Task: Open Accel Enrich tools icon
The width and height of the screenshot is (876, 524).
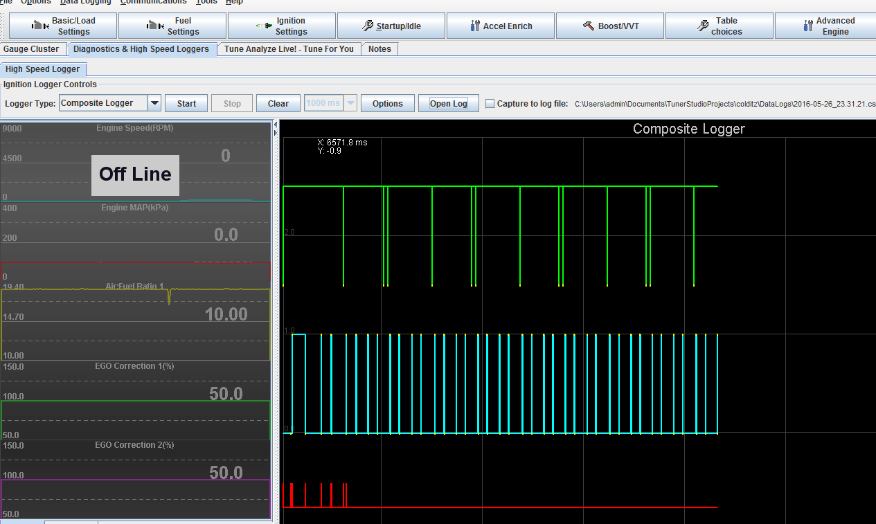Action: pos(474,26)
